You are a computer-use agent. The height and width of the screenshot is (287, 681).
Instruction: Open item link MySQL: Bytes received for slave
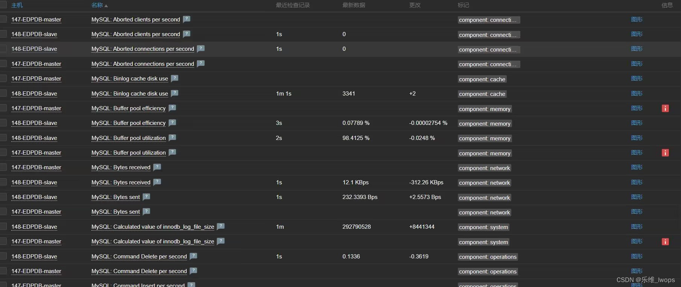(121, 182)
